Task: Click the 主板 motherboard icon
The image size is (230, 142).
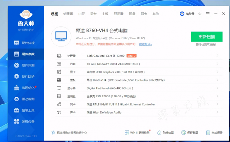Action: pyautogui.click(x=59, y=80)
